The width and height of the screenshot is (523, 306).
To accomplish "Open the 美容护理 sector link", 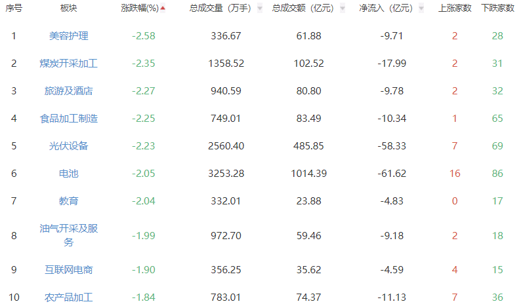I will coord(68,36).
